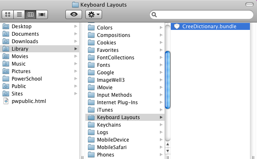Select the Compositions folder icon

[x=91, y=35]
